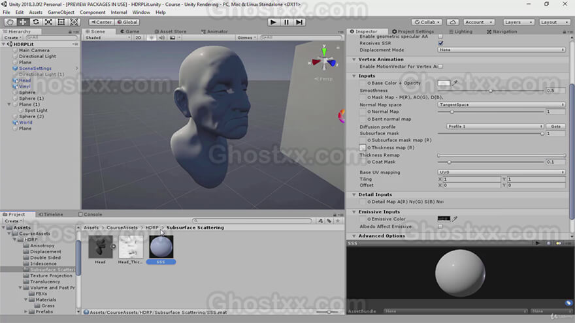Open Displacement Mode dropdown

point(501,50)
